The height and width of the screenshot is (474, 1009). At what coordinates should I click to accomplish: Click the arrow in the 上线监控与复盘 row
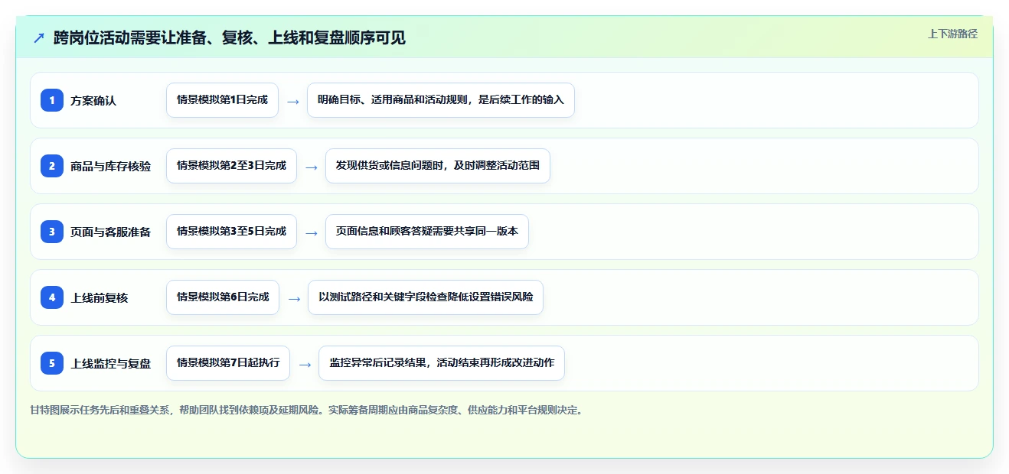(x=305, y=364)
